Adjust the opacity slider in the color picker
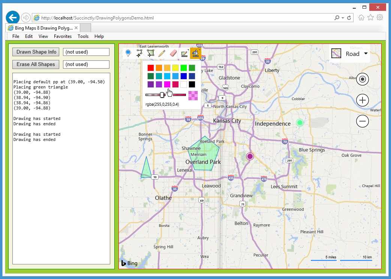The height and width of the screenshot is (279, 391). tap(162, 95)
